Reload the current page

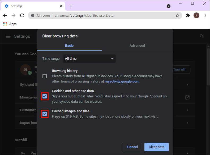(x=22, y=16)
